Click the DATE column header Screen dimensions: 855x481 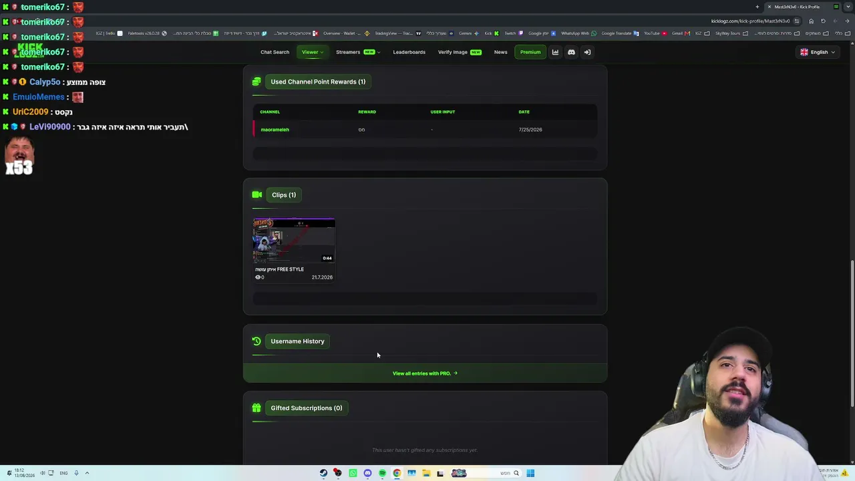click(x=524, y=112)
